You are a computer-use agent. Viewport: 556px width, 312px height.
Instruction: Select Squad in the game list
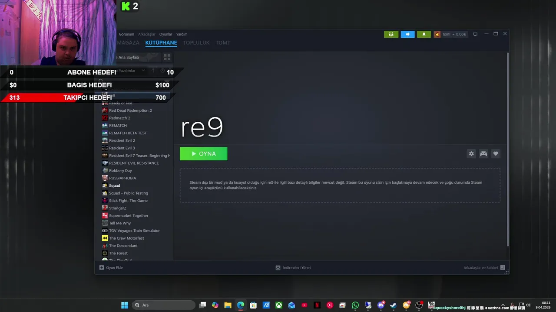pyautogui.click(x=114, y=185)
